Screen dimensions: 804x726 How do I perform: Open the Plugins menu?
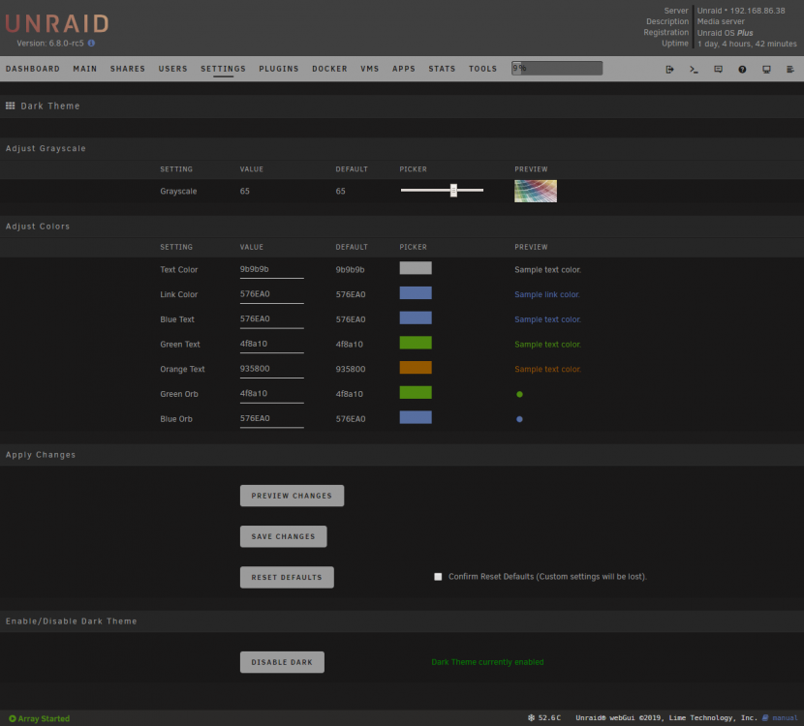click(x=279, y=69)
